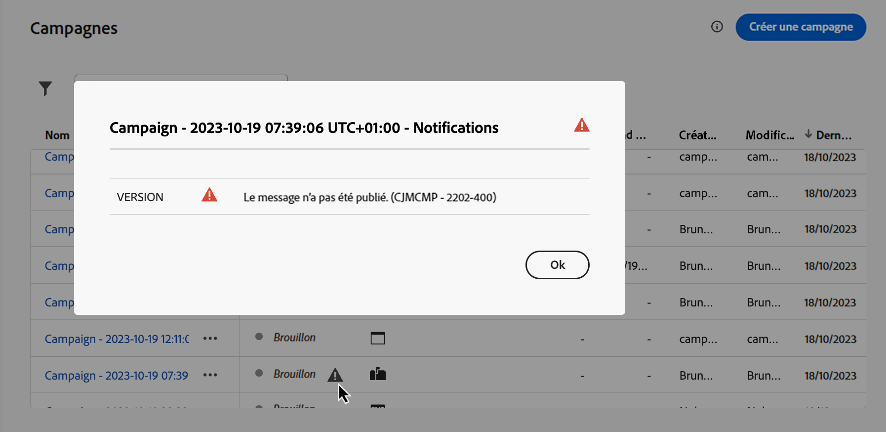This screenshot has width=886, height=432.
Task: Open Campaign - 2023-10-19 07:39 link
Action: coord(117,376)
